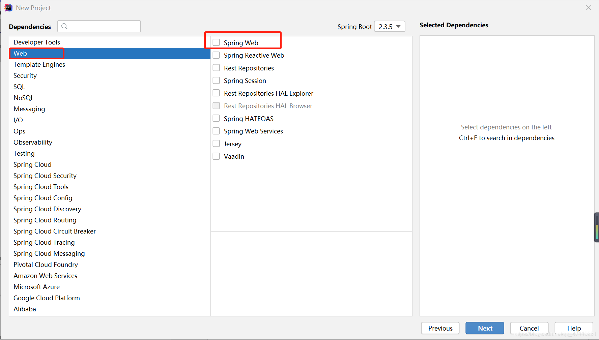This screenshot has height=340, width=599.
Task: Open the Spring Boot version dropdown
Action: [x=390, y=26]
